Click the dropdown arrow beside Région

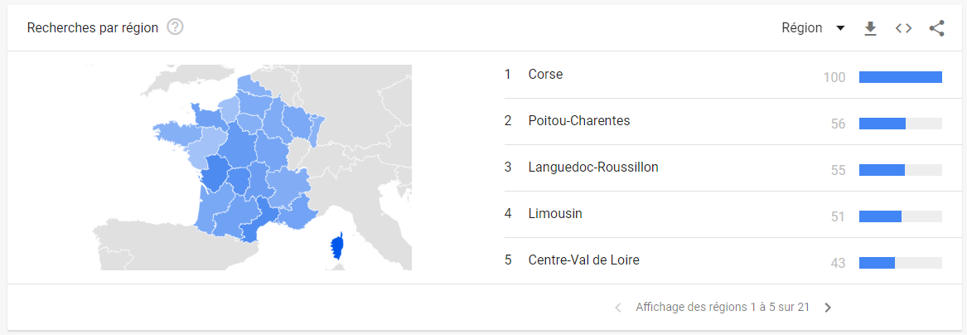pyautogui.click(x=840, y=28)
